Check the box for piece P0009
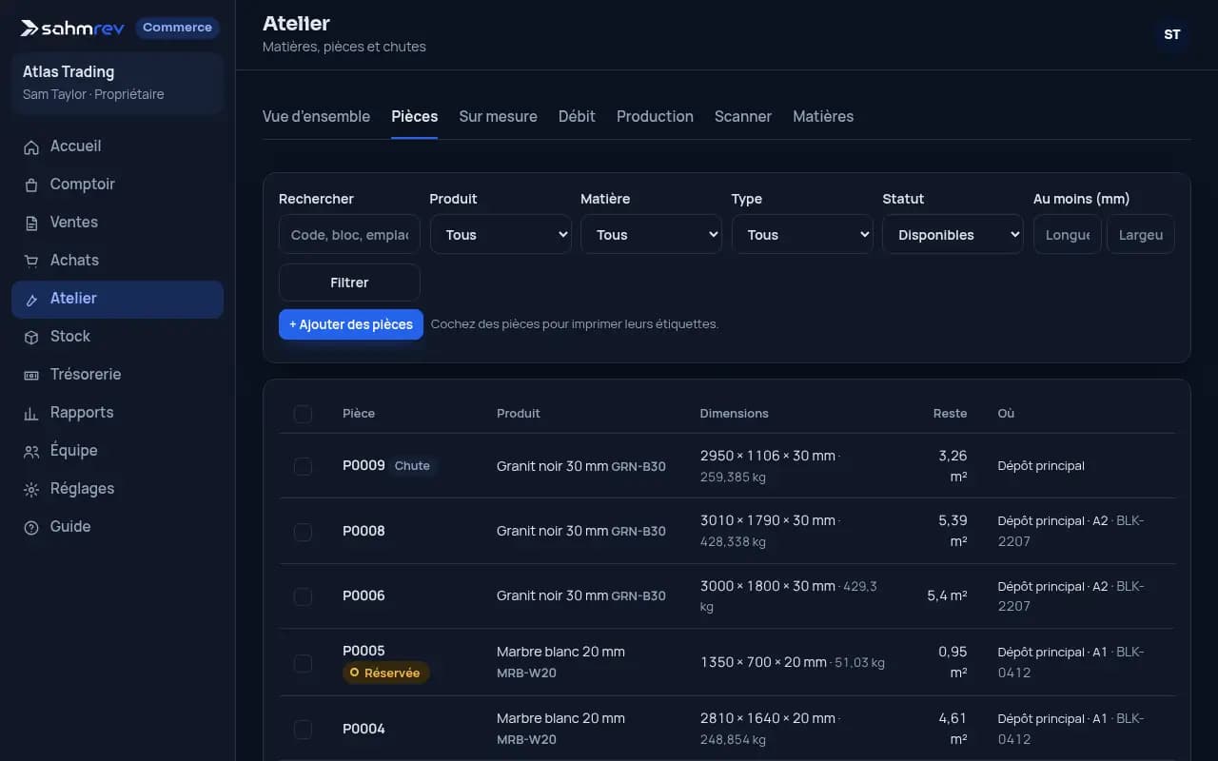 pos(303,466)
